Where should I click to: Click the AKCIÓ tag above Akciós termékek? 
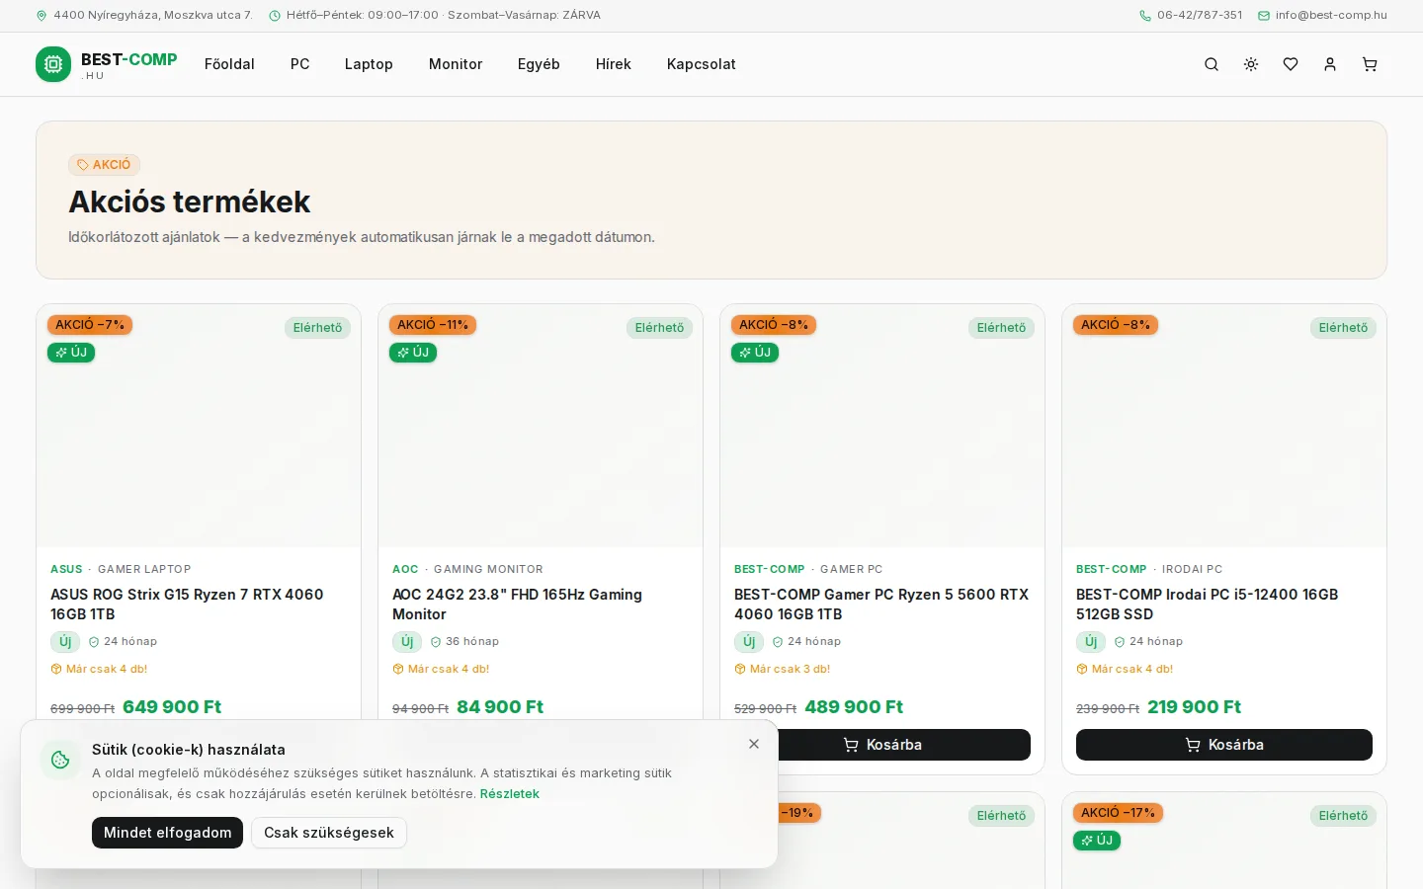(x=104, y=165)
